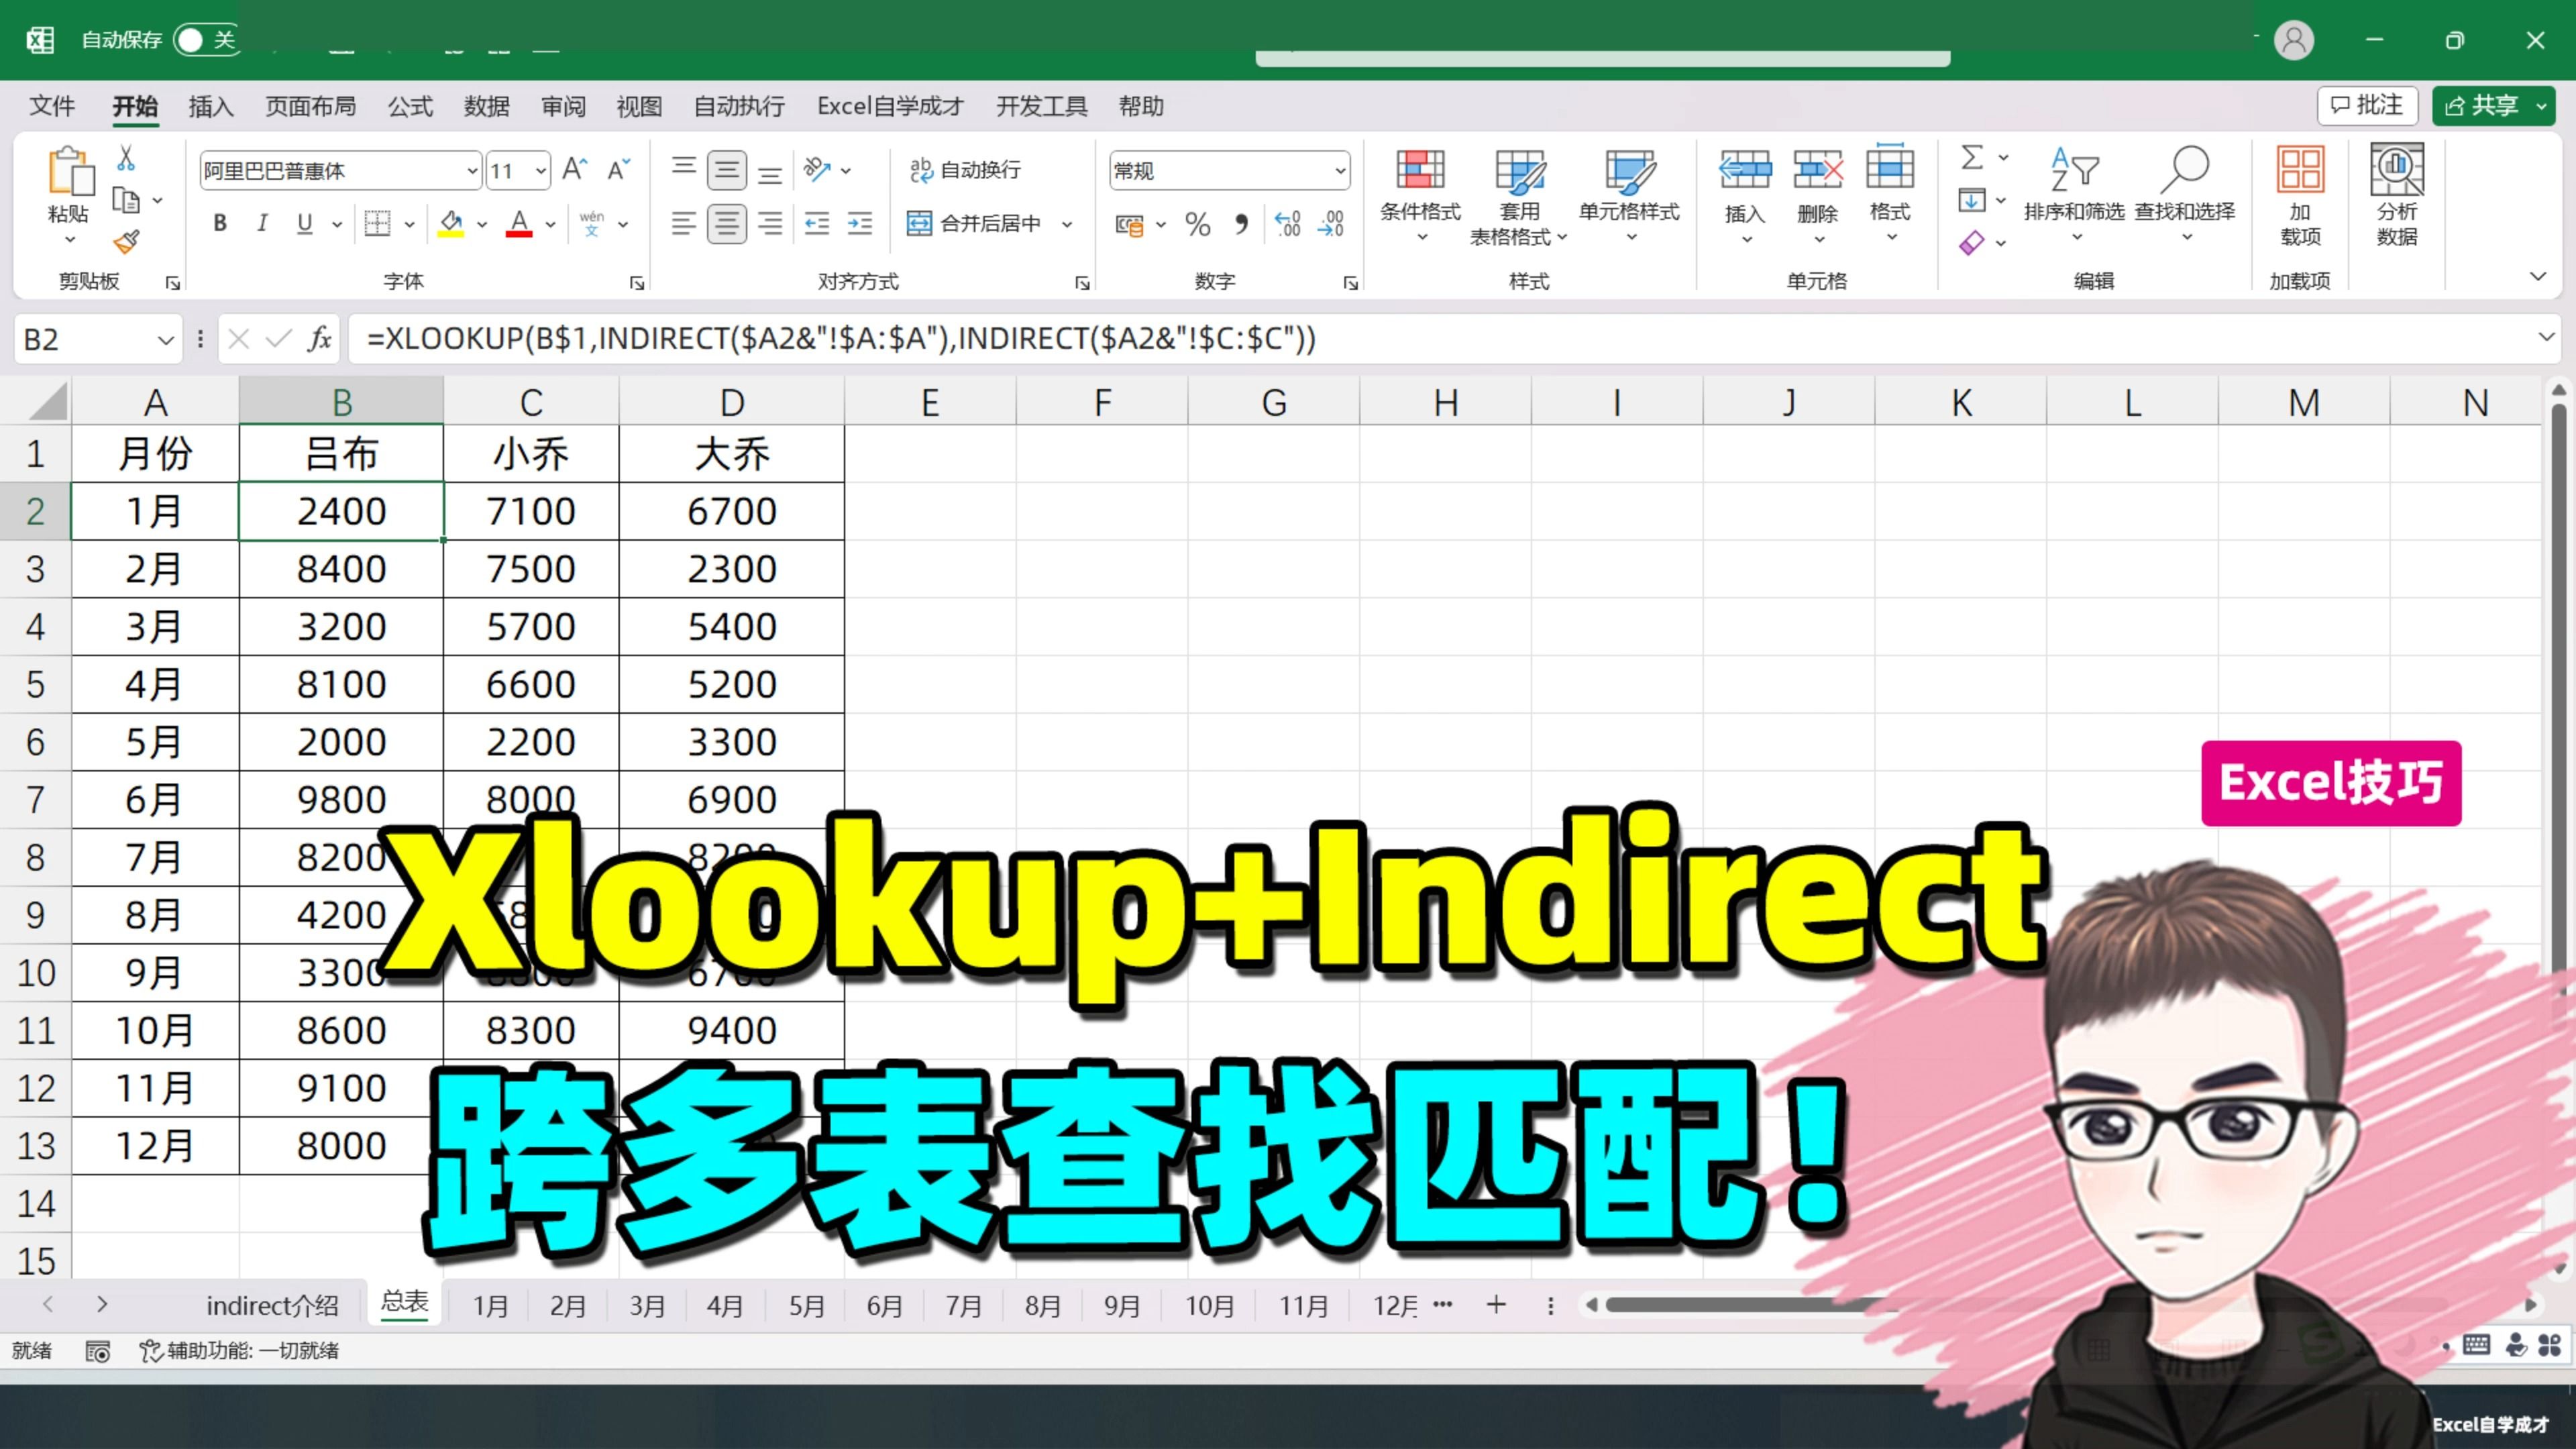
Task: Click the increase decimal icon
Action: (1288, 224)
